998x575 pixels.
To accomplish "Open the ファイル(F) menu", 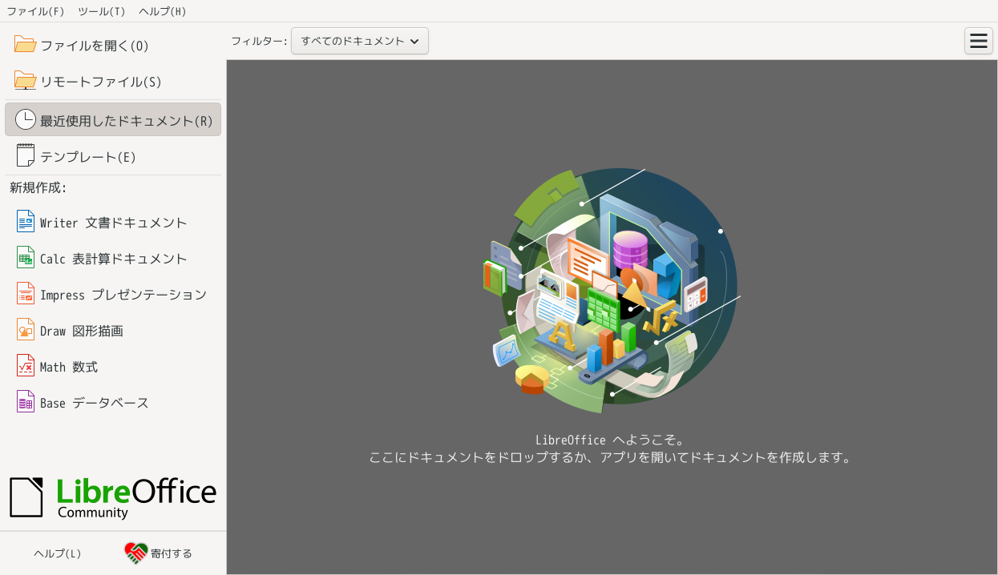I will [35, 11].
